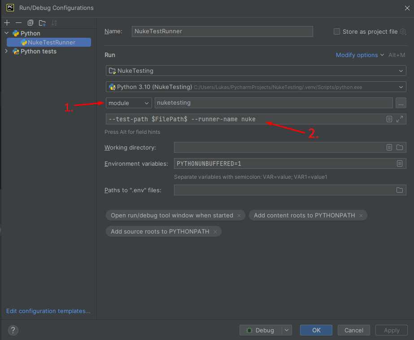Viewport: 414px width, 340px height.
Task: Expand the Python tests group
Action: [6, 51]
